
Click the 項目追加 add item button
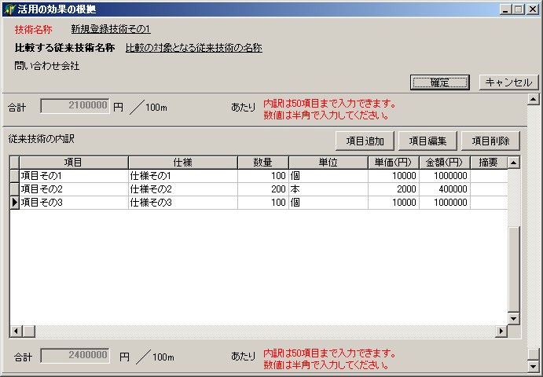365,141
